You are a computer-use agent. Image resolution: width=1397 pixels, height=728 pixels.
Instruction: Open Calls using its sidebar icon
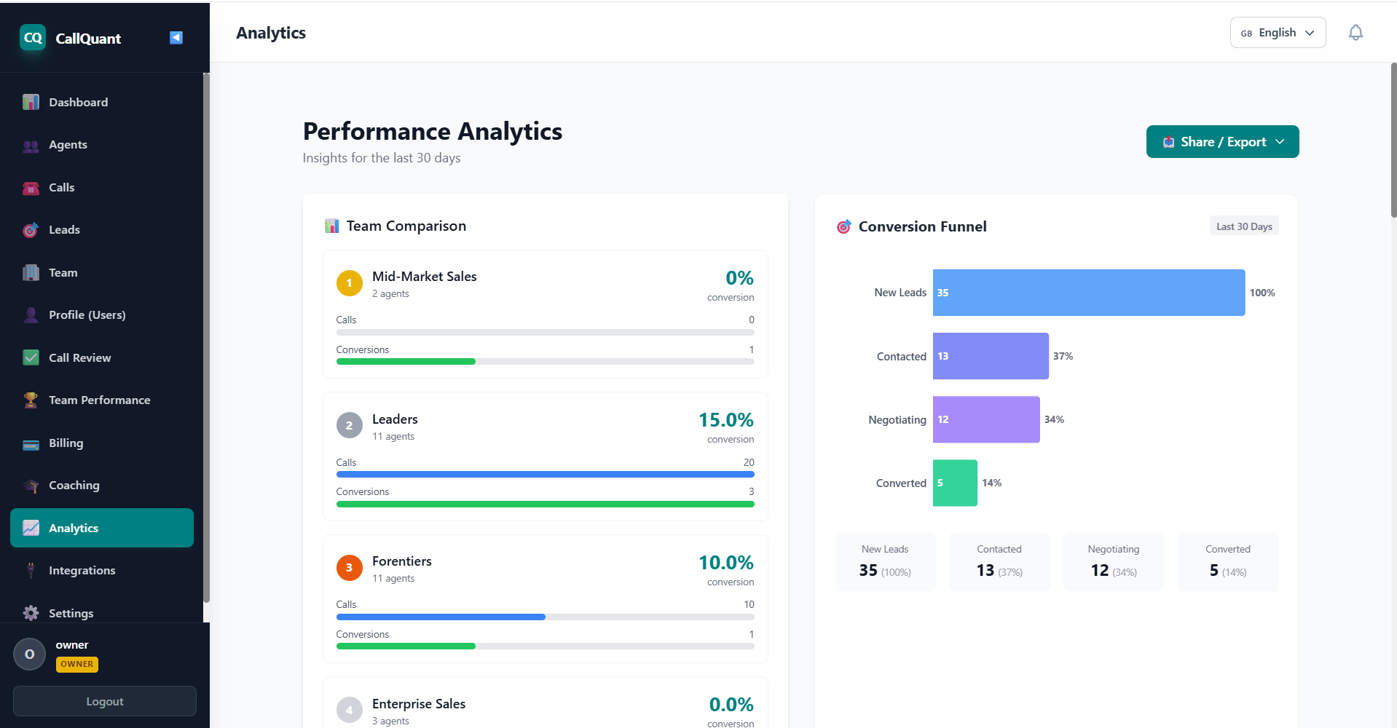pos(31,187)
